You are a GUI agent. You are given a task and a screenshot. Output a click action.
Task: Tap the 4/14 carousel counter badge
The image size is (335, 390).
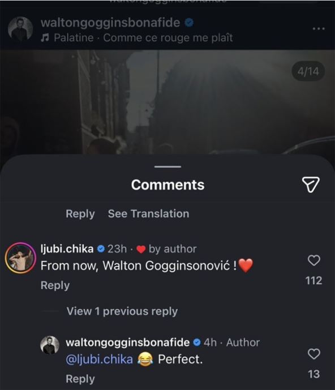[308, 72]
